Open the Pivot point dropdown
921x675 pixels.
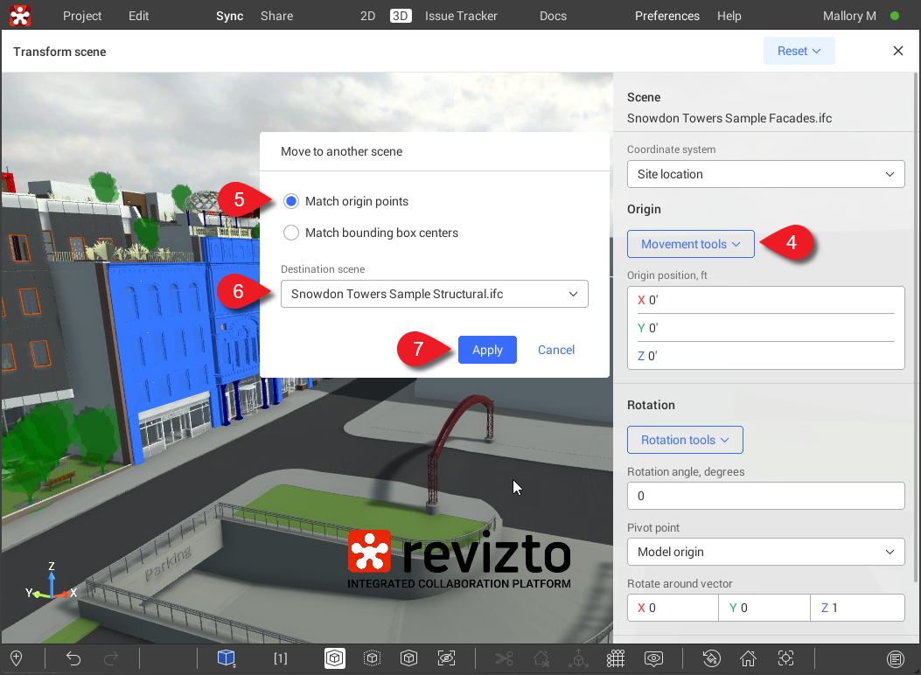(765, 552)
